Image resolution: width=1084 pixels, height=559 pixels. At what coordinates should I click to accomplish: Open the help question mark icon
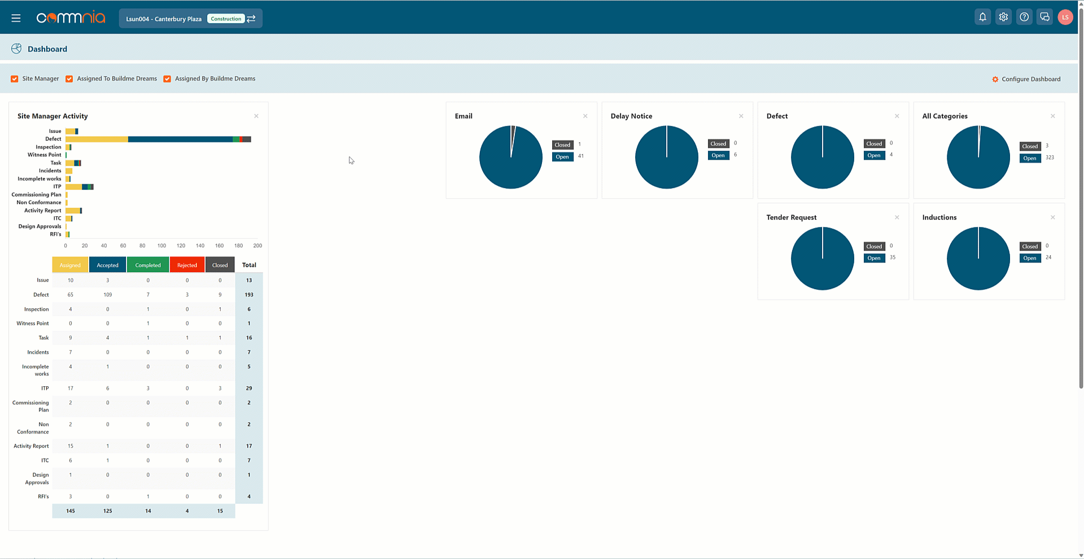[x=1024, y=17]
